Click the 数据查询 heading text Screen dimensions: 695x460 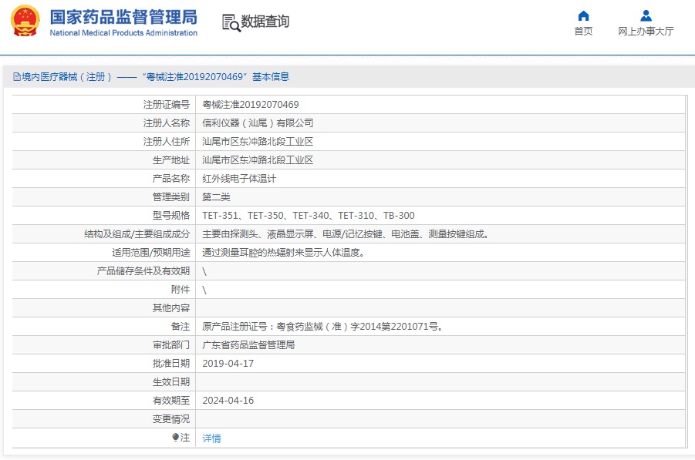click(x=265, y=22)
